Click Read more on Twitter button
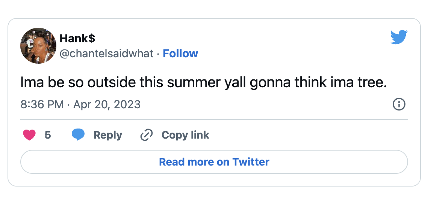Viewport: 428px width, 212px height. coord(214,162)
